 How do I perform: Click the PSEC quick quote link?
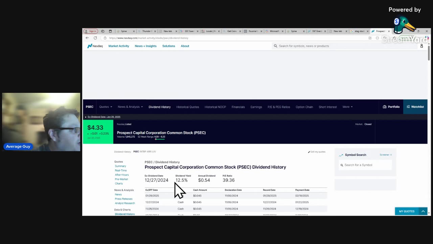[x=136, y=151]
